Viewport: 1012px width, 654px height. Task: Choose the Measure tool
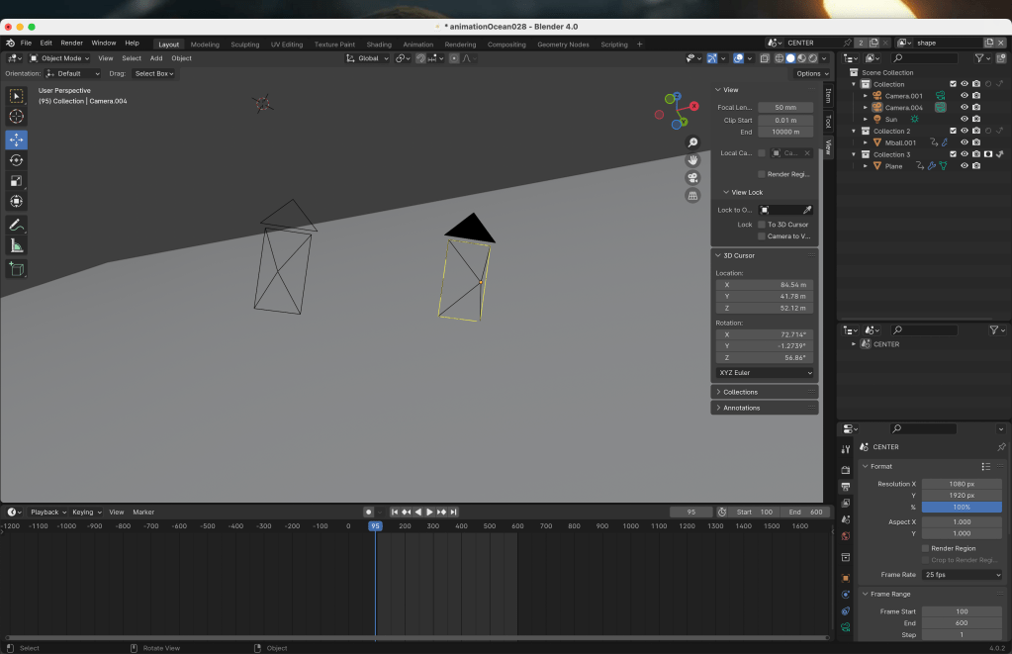(17, 246)
